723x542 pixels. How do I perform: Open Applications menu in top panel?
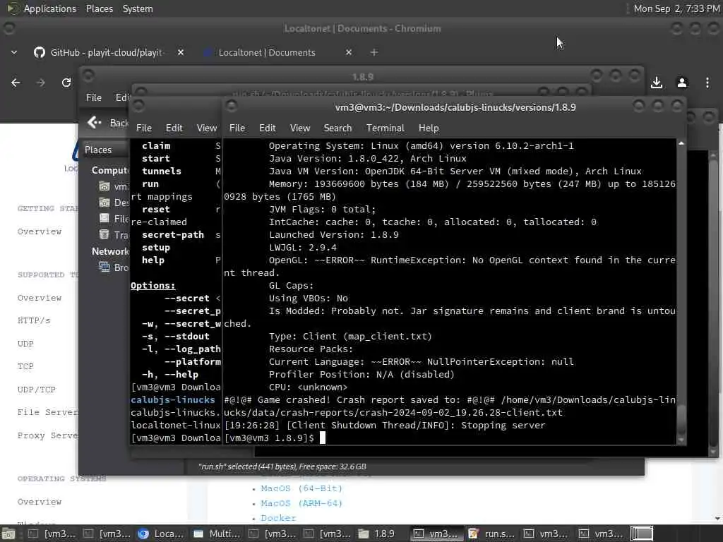[50, 8]
